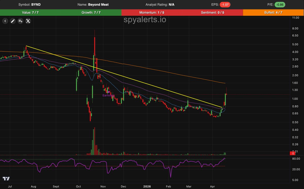Click the red volume value tag

tap(293, 153)
